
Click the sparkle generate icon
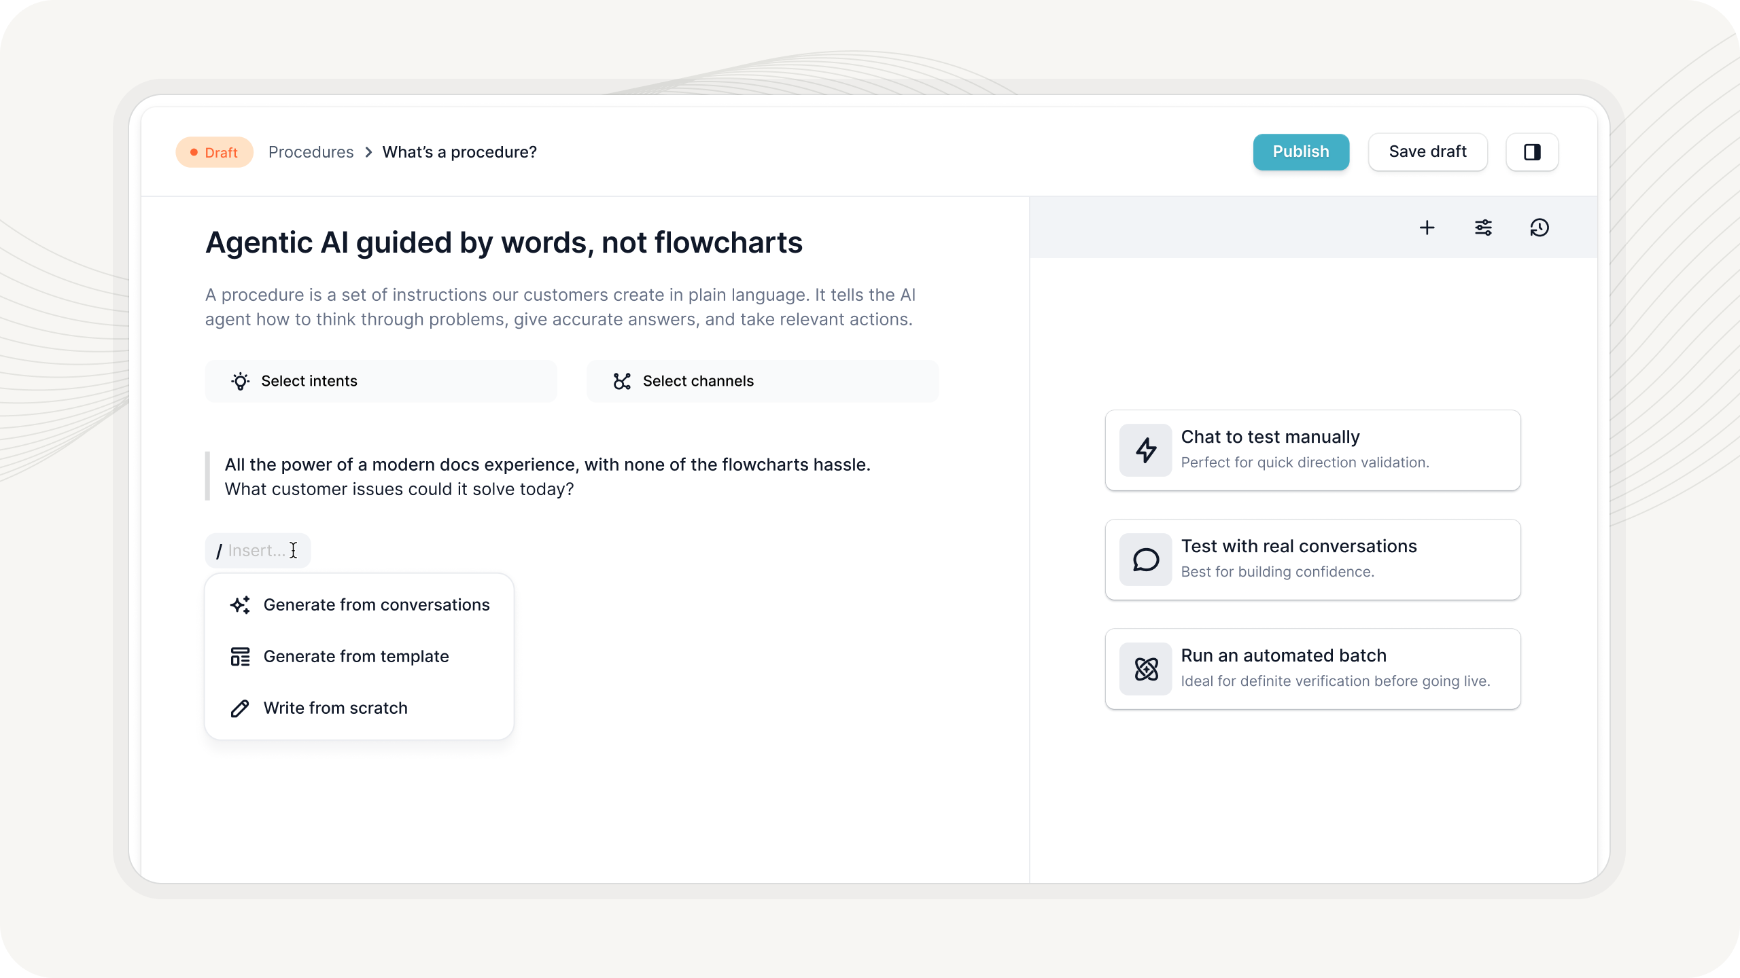pyautogui.click(x=240, y=605)
